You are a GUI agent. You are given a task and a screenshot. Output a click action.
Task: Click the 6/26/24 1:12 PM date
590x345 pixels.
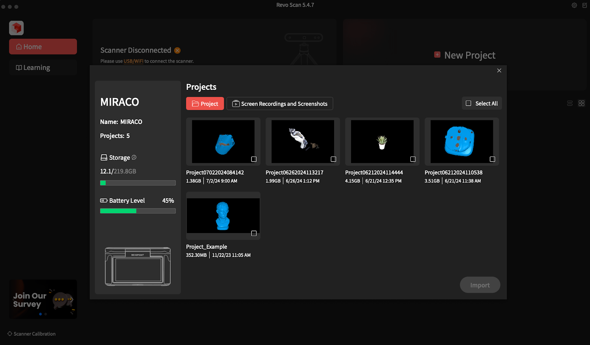click(x=303, y=181)
